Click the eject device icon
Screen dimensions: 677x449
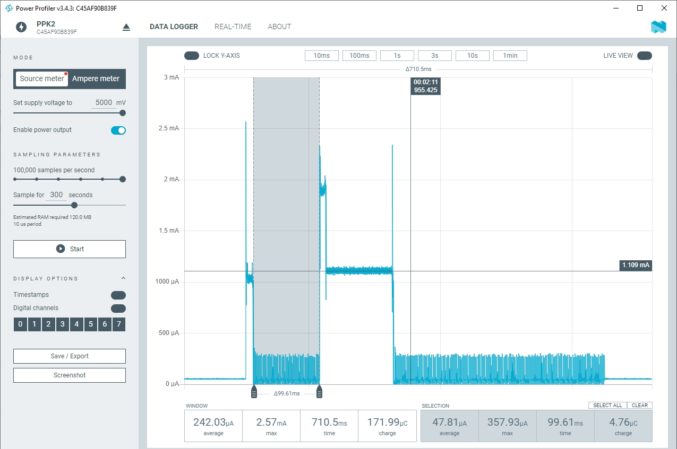(126, 27)
